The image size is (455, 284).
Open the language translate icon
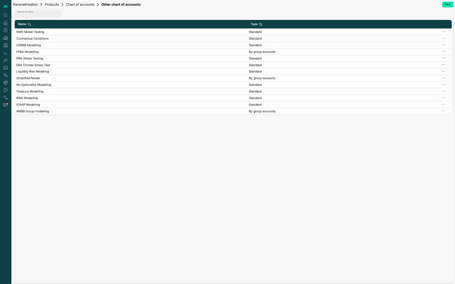pyautogui.click(x=6, y=98)
